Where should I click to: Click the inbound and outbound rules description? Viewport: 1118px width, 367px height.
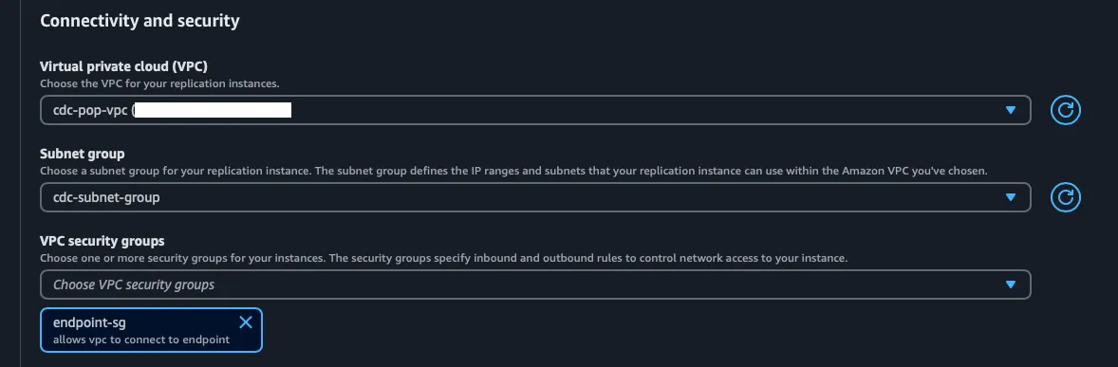(x=443, y=258)
